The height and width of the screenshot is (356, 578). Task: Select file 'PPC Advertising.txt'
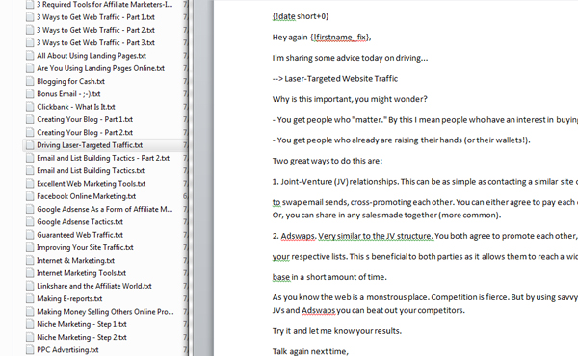coord(67,349)
